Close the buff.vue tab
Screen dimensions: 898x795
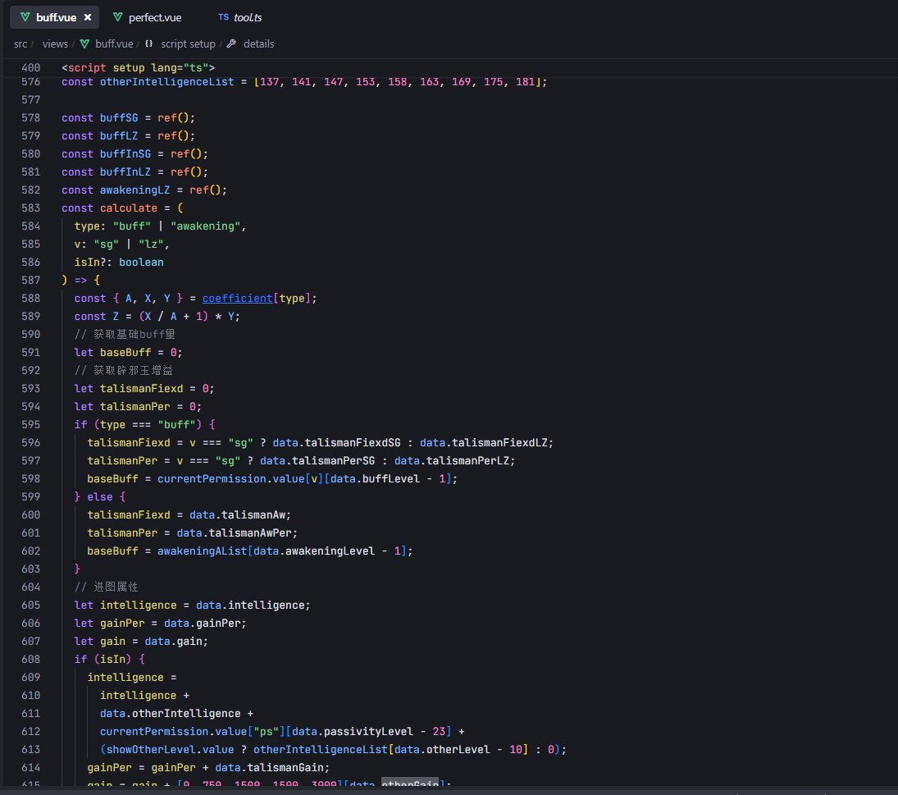coord(88,17)
